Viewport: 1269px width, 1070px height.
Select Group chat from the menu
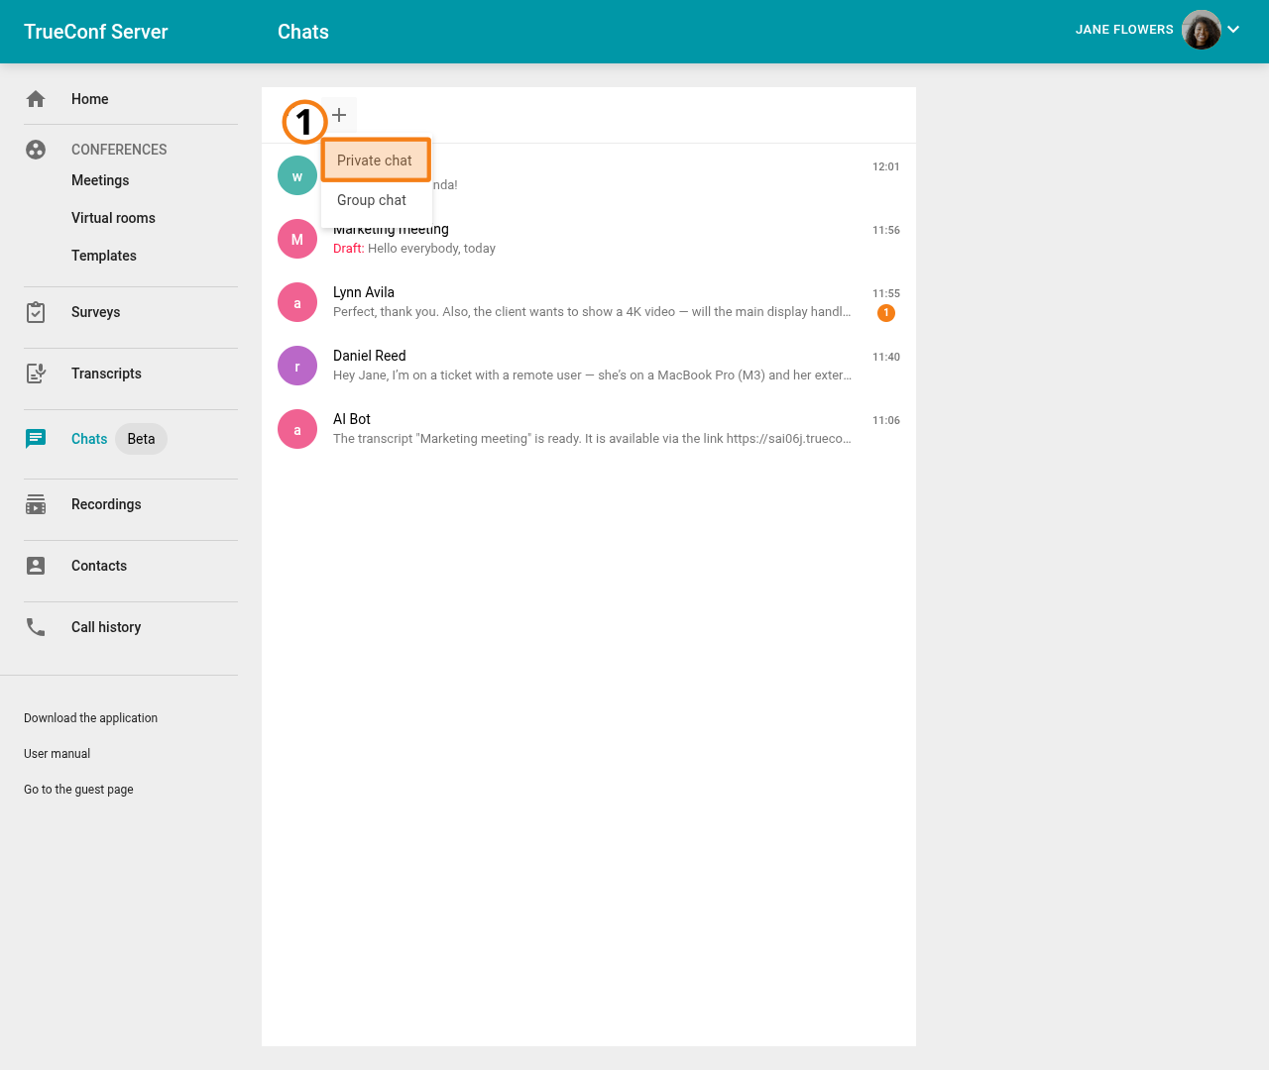tap(372, 199)
